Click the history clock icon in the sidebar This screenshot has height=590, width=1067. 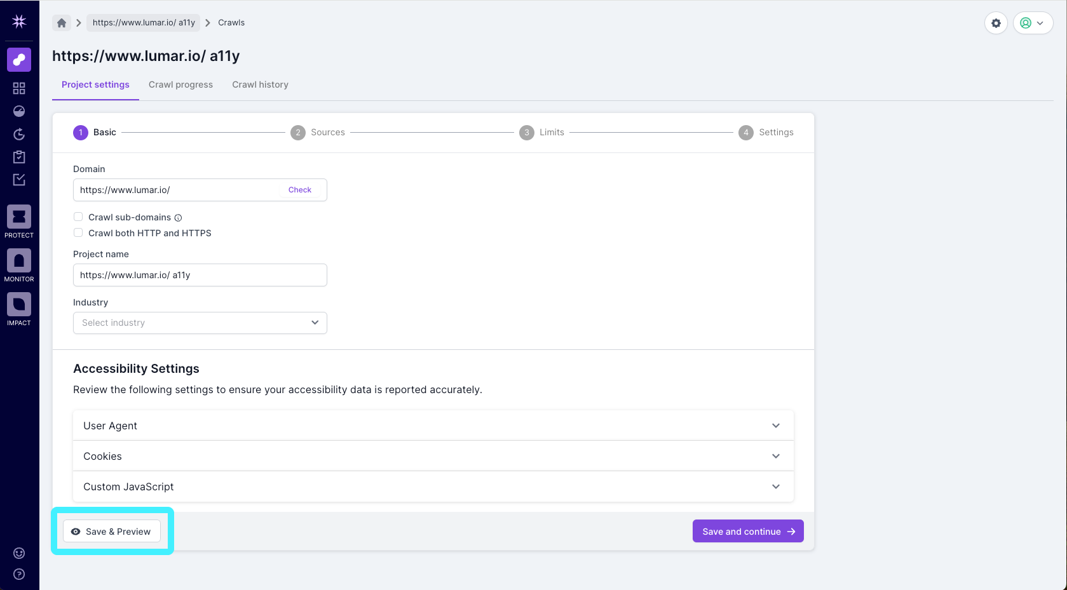tap(18, 134)
